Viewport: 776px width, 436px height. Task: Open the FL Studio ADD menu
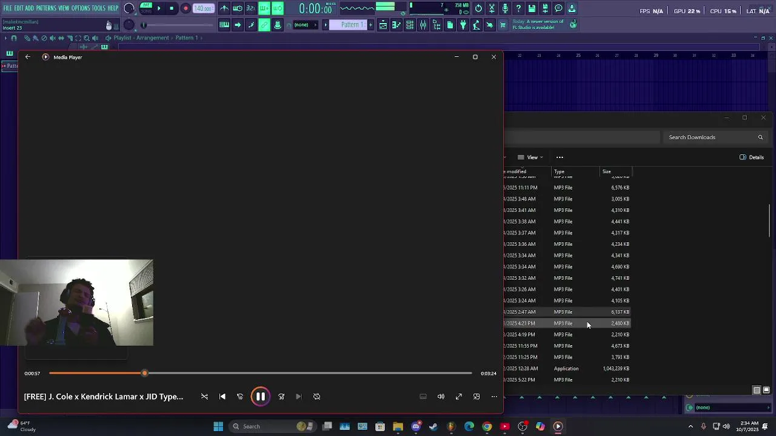pyautogui.click(x=29, y=8)
